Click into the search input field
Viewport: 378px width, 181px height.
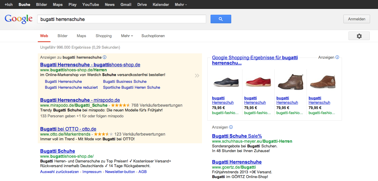(121, 19)
